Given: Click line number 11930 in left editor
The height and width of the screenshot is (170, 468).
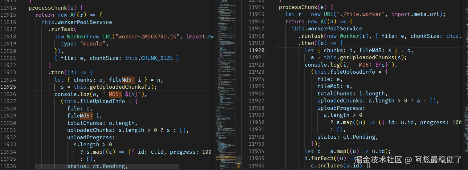Looking at the screenshot, I should click(8, 123).
